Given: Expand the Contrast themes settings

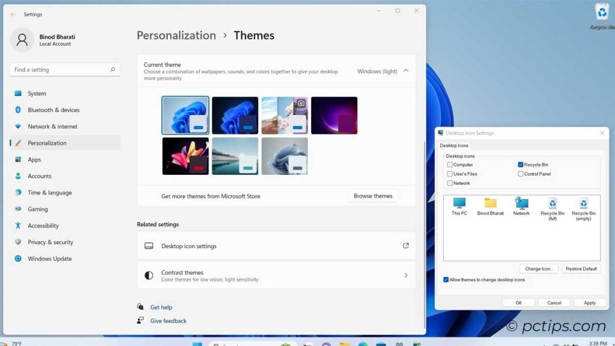Looking at the screenshot, I should click(x=407, y=275).
